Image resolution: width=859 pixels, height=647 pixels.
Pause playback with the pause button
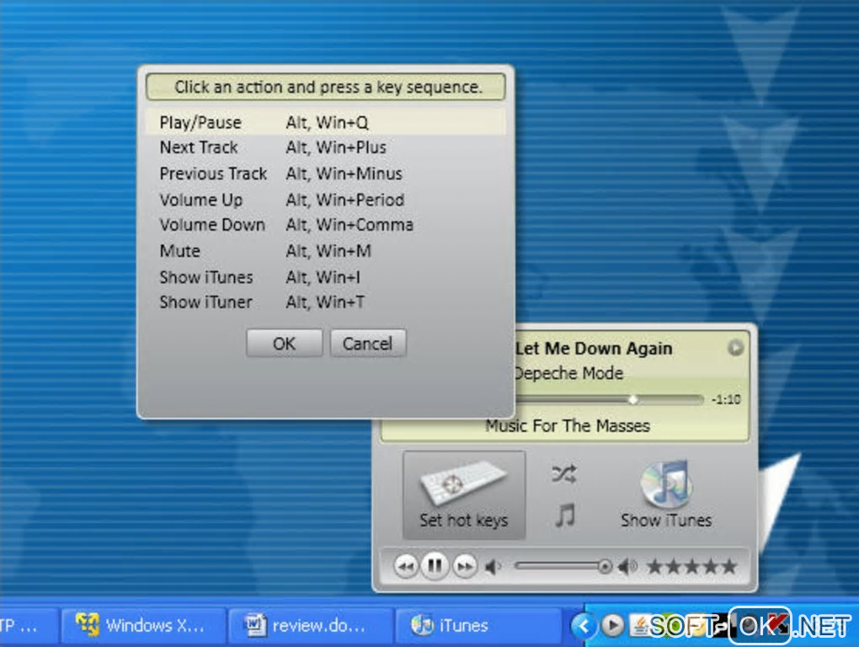click(x=435, y=565)
